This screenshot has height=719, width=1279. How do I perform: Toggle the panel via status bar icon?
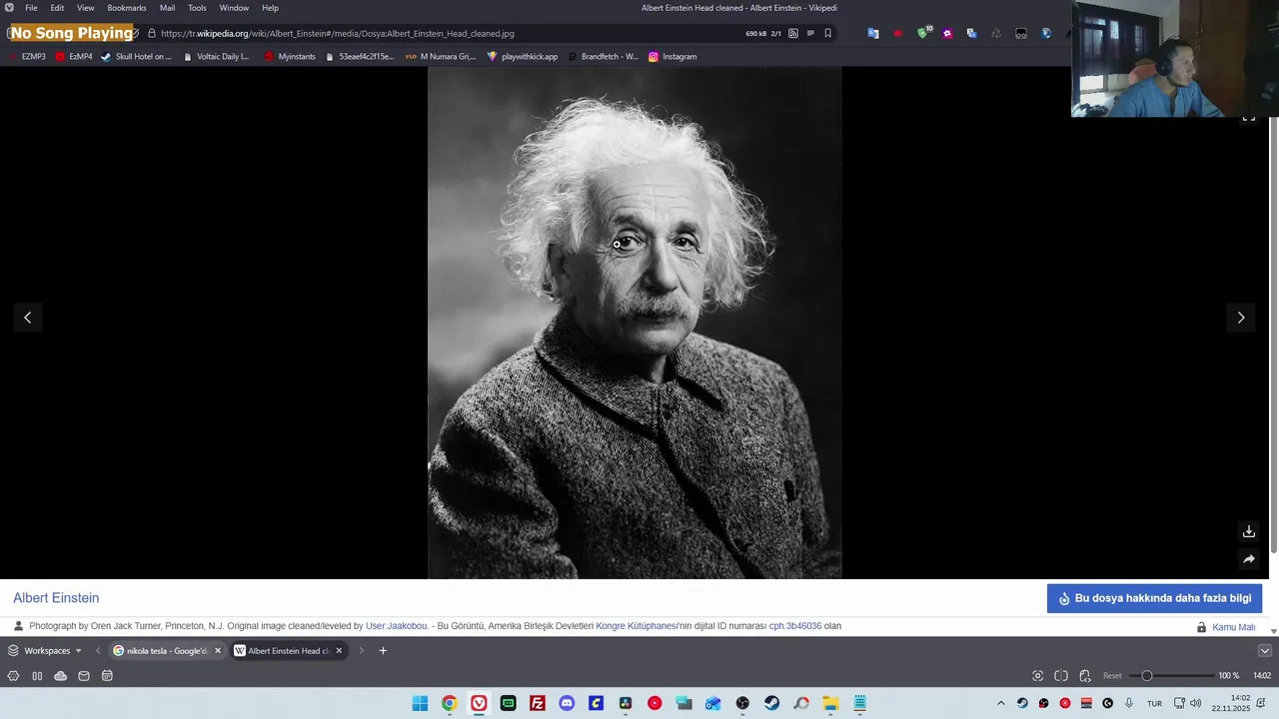[x=37, y=676]
